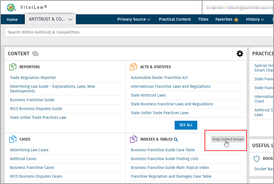Click the Reporters green documents icon

tap(13, 67)
